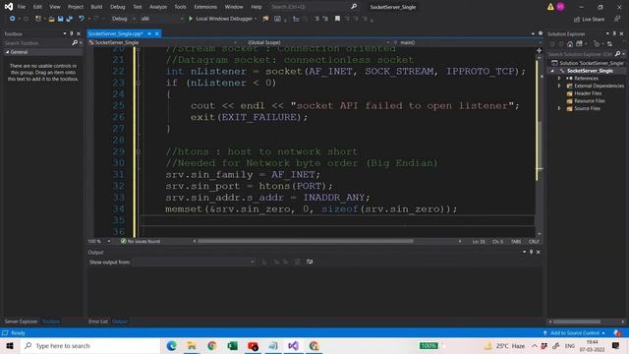Switch to the Error List tab

pos(98,322)
